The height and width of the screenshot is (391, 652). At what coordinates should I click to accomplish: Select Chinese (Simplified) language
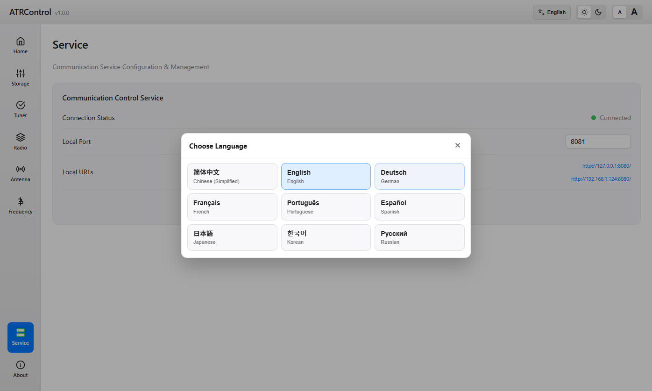point(232,176)
